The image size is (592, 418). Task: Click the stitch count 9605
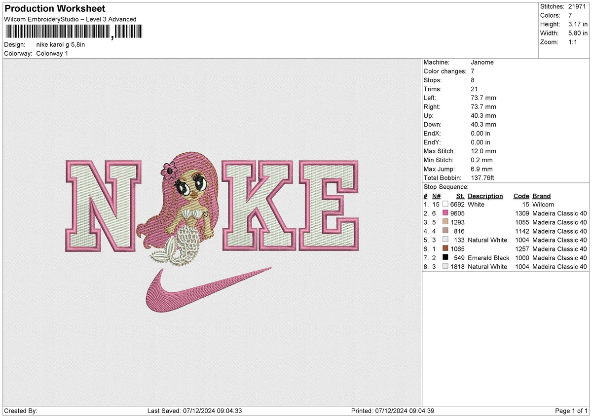(457, 213)
